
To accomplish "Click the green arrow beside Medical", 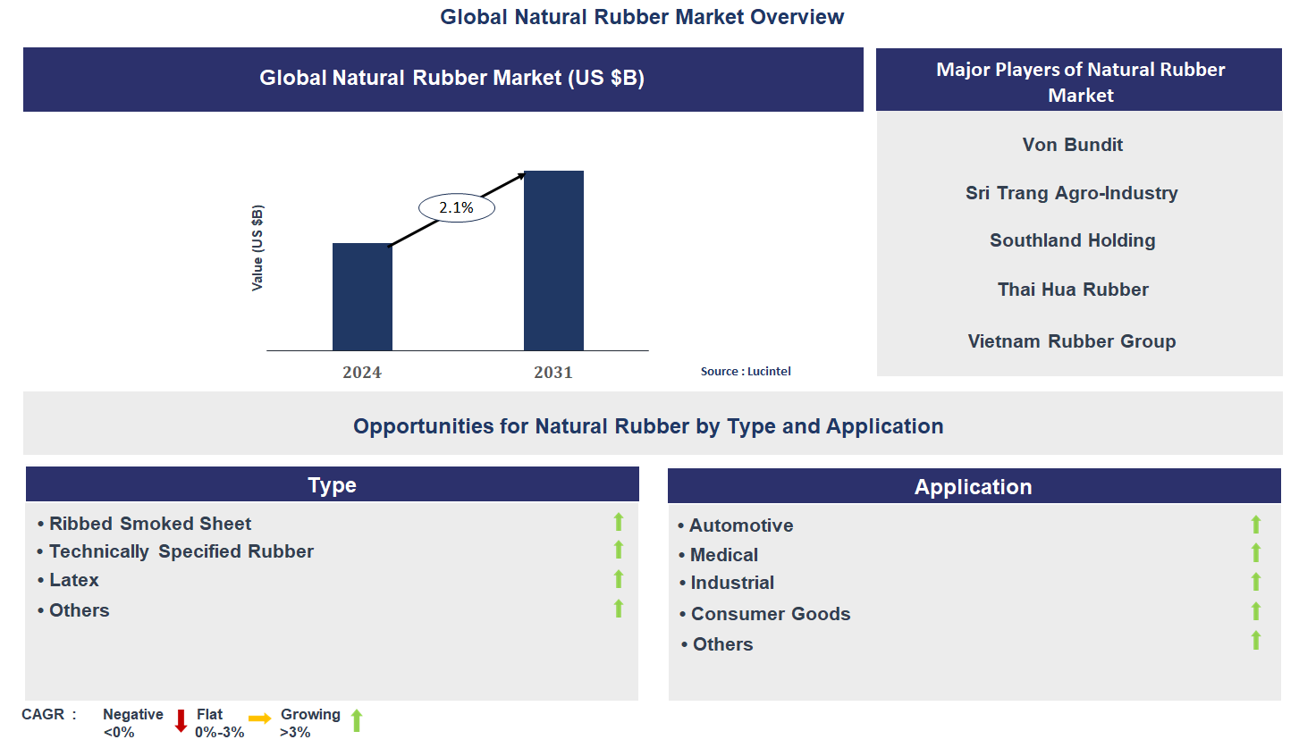I will coord(1257,553).
